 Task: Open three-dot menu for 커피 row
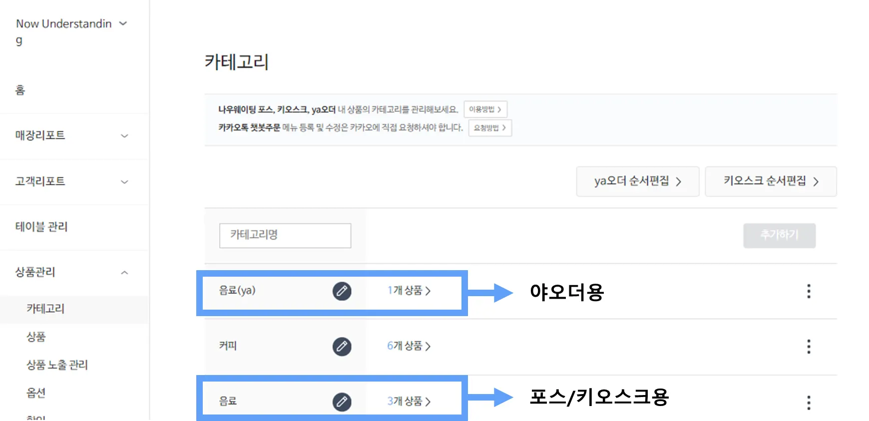809,347
